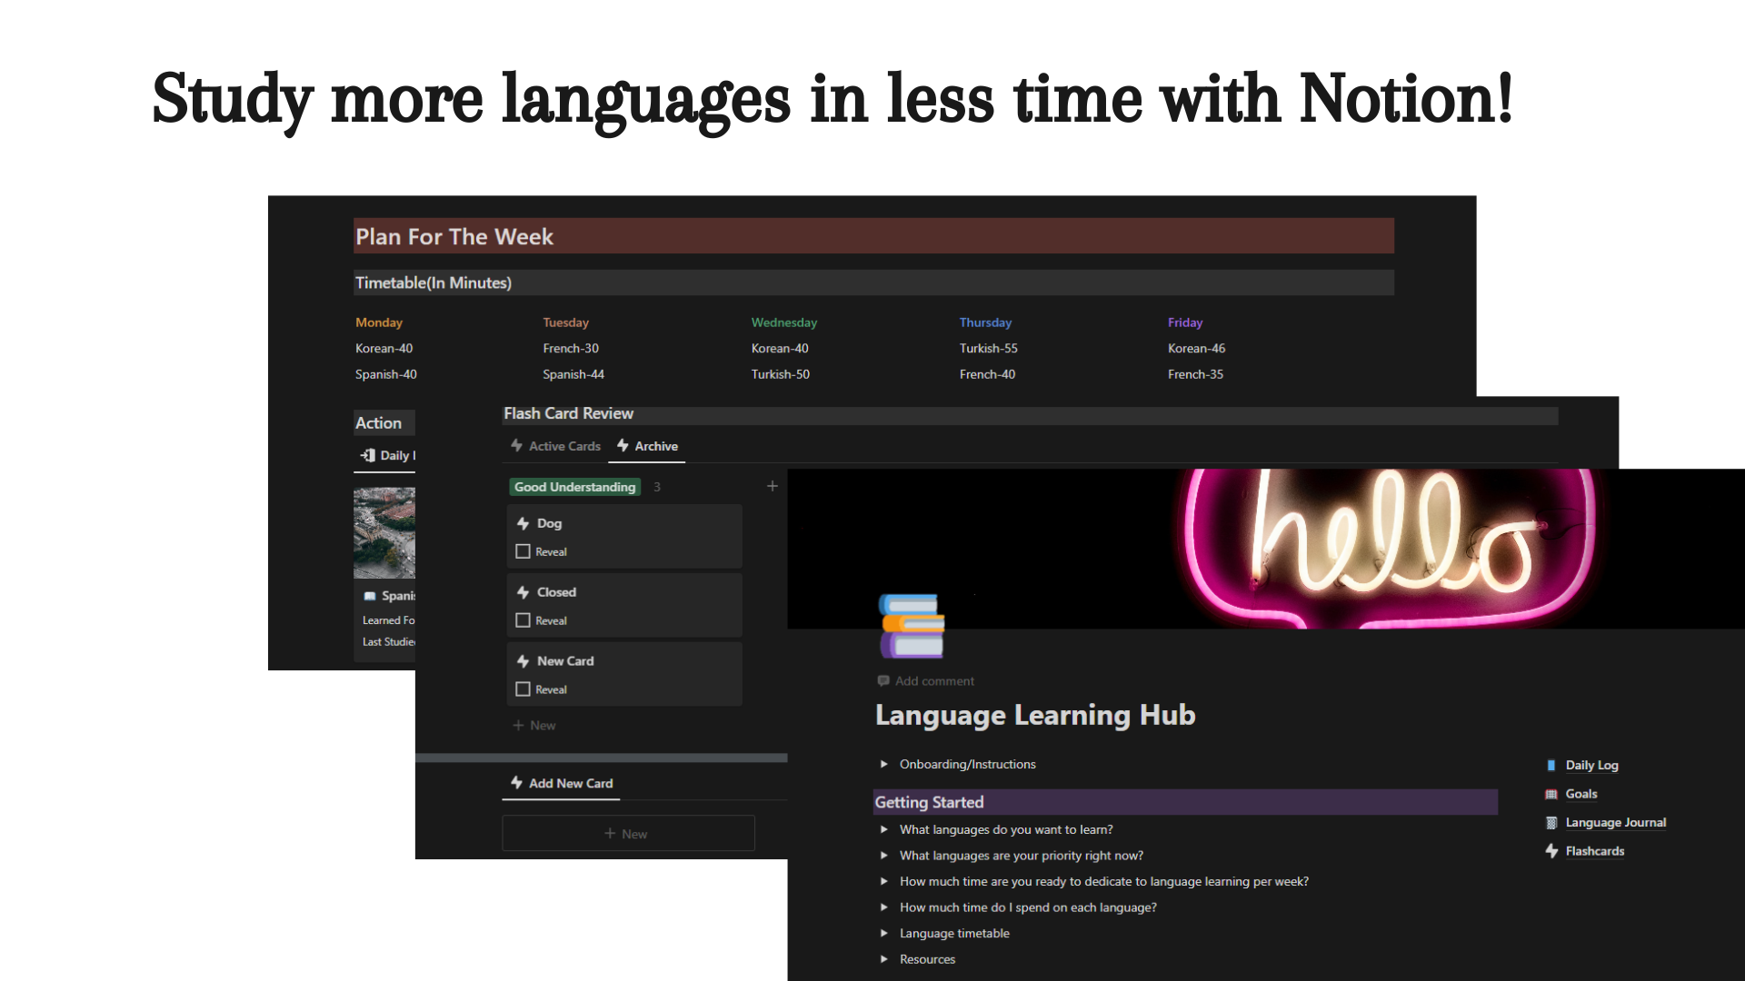Expand the Language timetable toggle
This screenshot has width=1745, height=981.
tap(884, 933)
